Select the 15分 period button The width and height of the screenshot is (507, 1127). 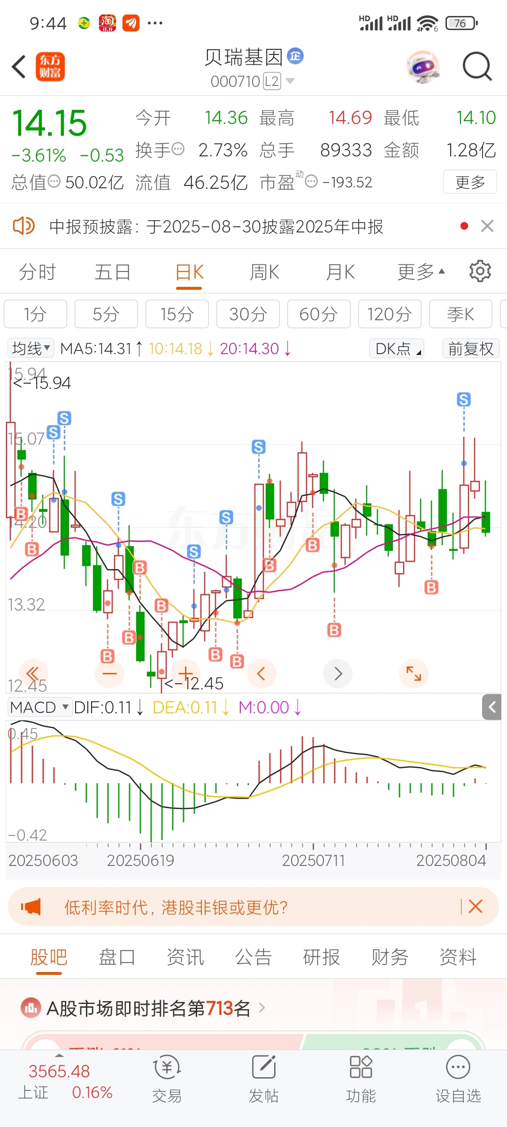(177, 314)
